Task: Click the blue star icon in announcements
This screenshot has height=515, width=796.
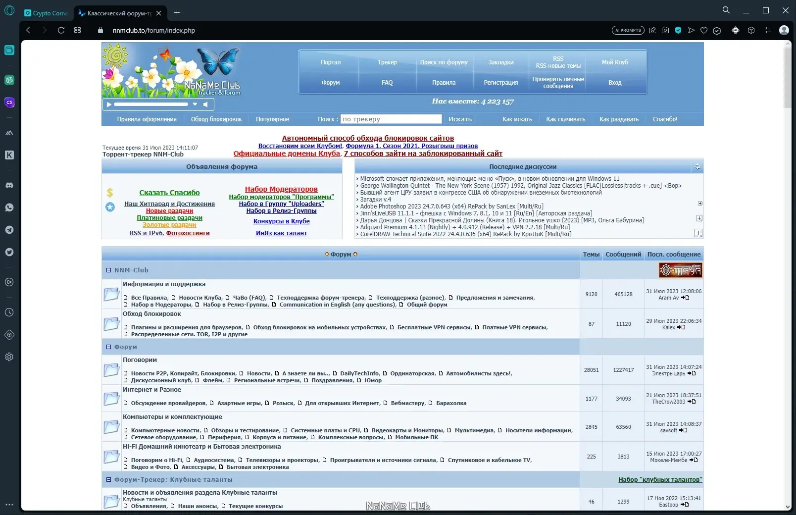Action: [110, 207]
